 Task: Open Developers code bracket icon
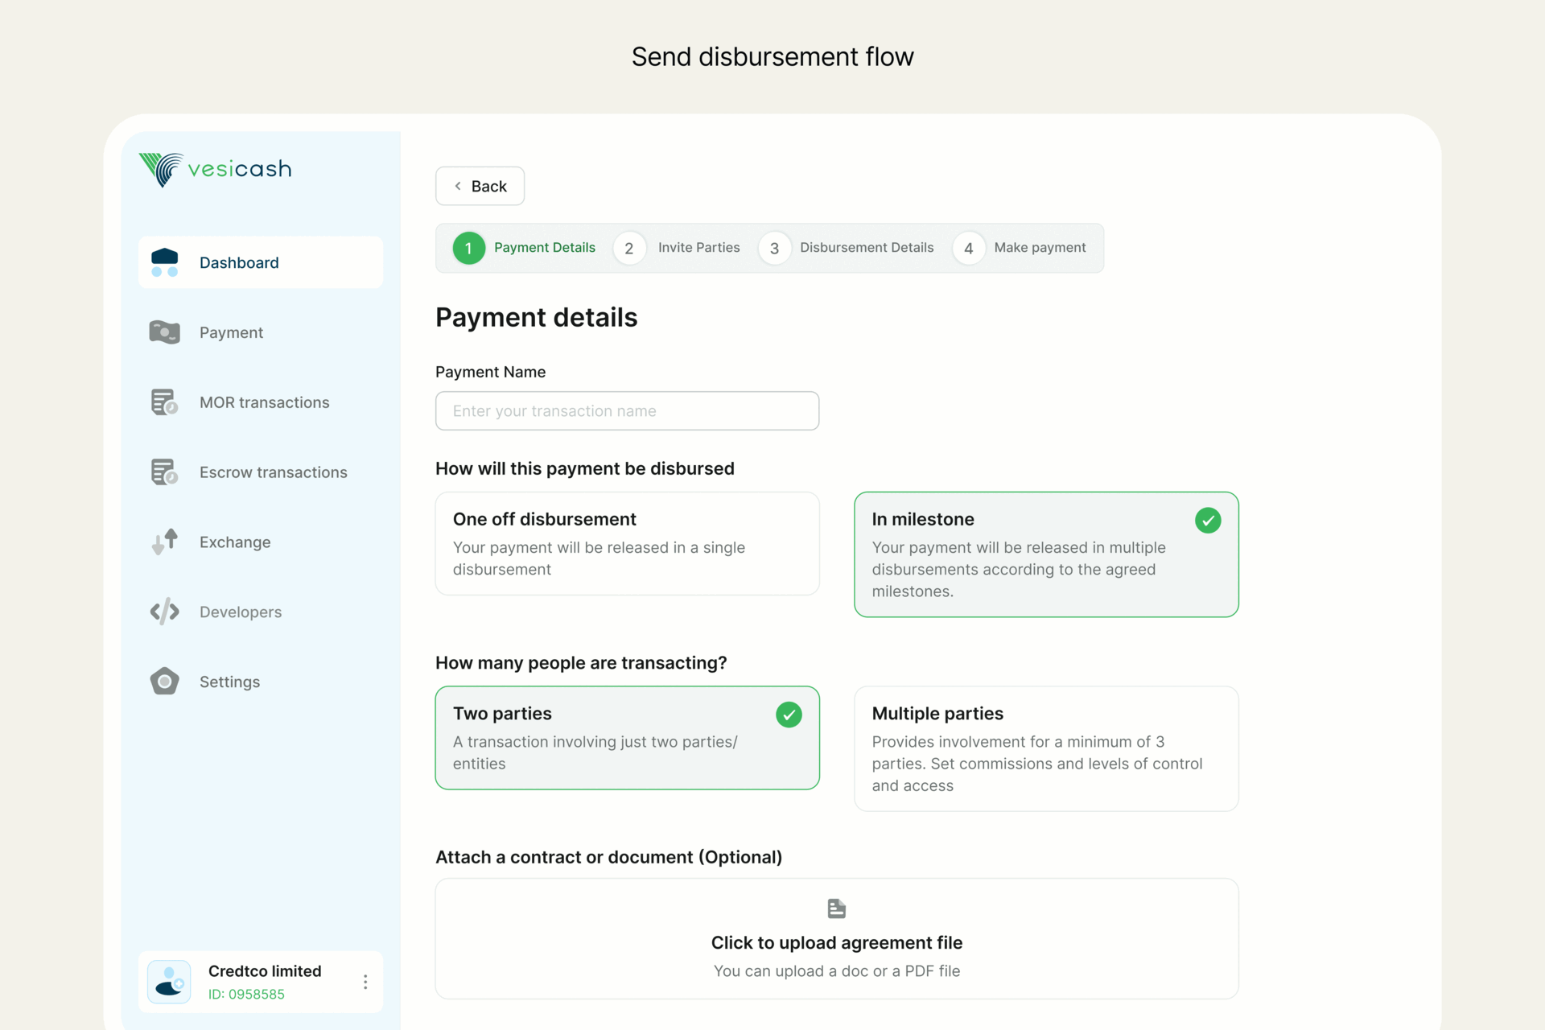pyautogui.click(x=165, y=612)
